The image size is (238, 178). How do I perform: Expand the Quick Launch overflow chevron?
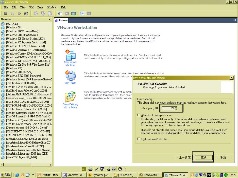pos(33,174)
